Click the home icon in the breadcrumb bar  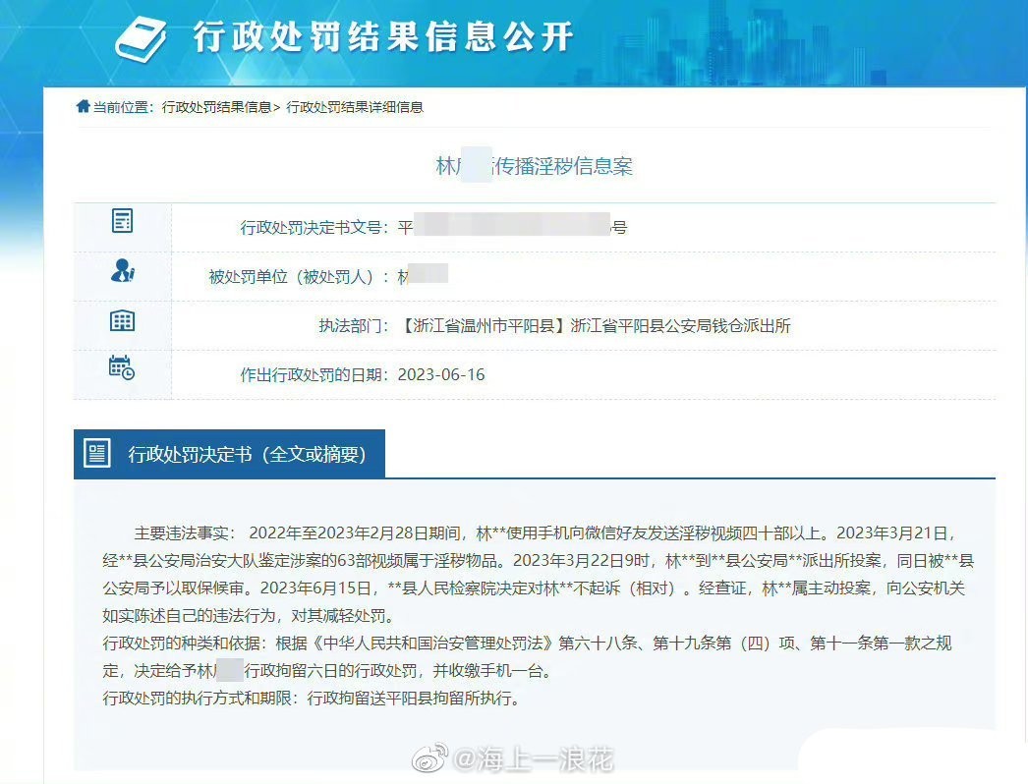pos(82,106)
